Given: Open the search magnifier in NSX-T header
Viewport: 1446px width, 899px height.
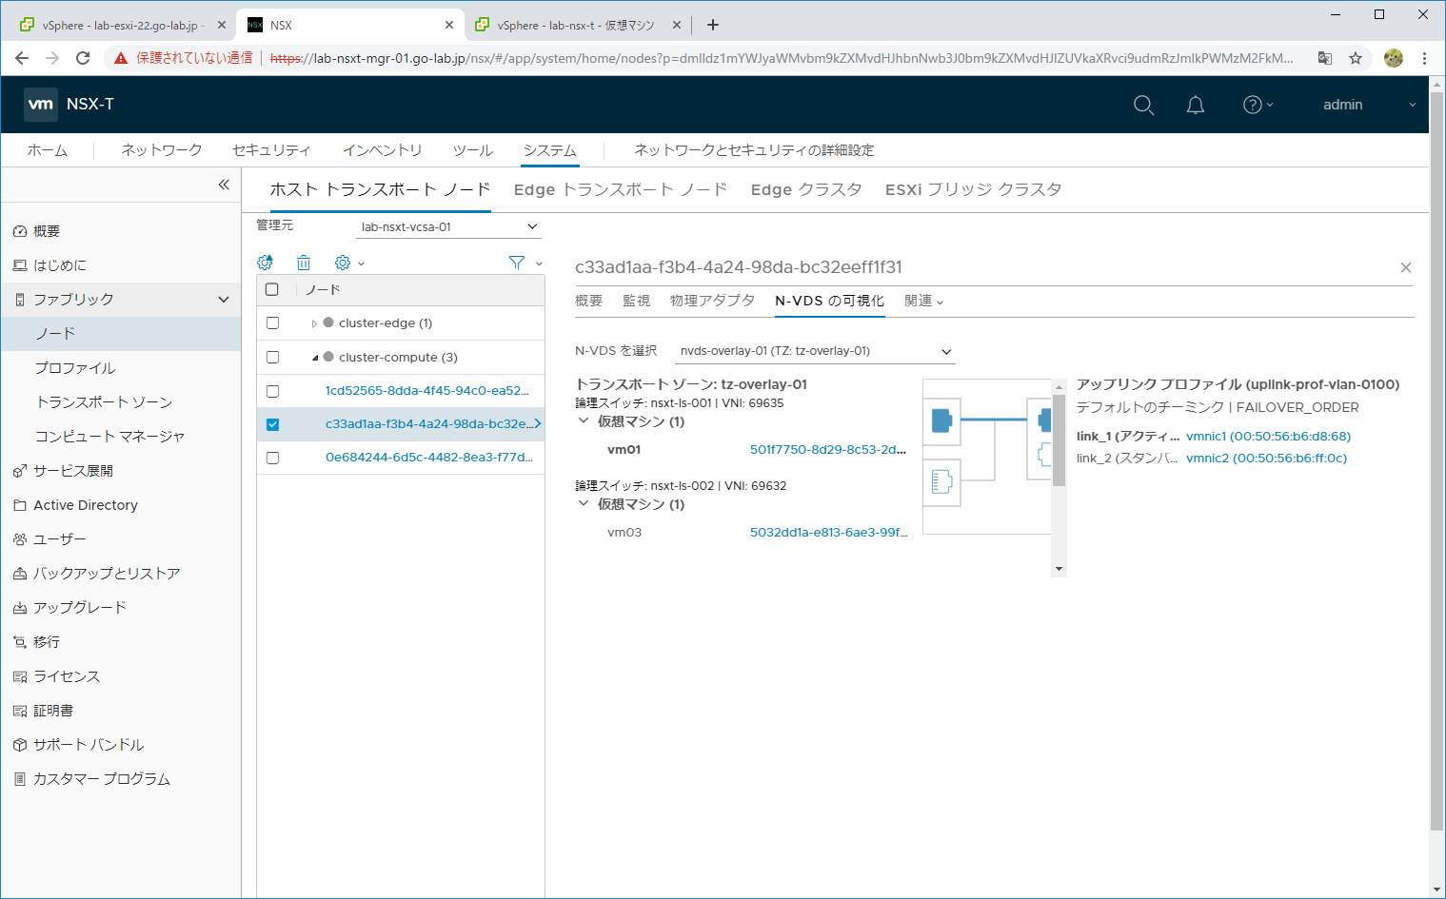Looking at the screenshot, I should click(1143, 105).
